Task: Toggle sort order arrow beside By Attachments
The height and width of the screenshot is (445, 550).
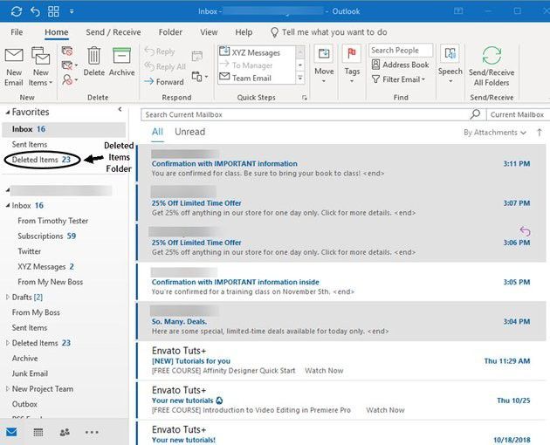Action: coord(540,133)
